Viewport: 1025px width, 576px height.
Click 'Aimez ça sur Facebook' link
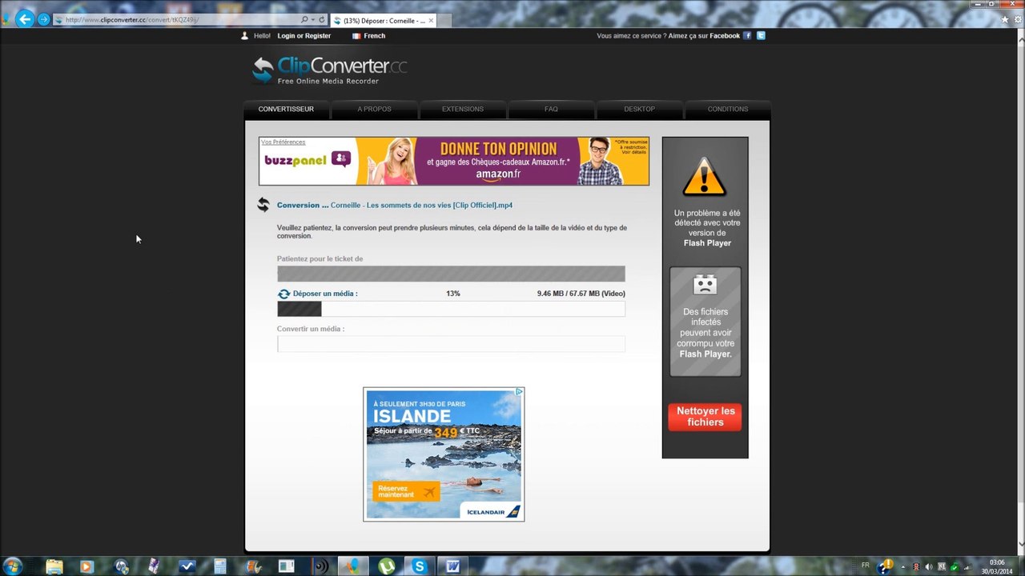tap(704, 36)
